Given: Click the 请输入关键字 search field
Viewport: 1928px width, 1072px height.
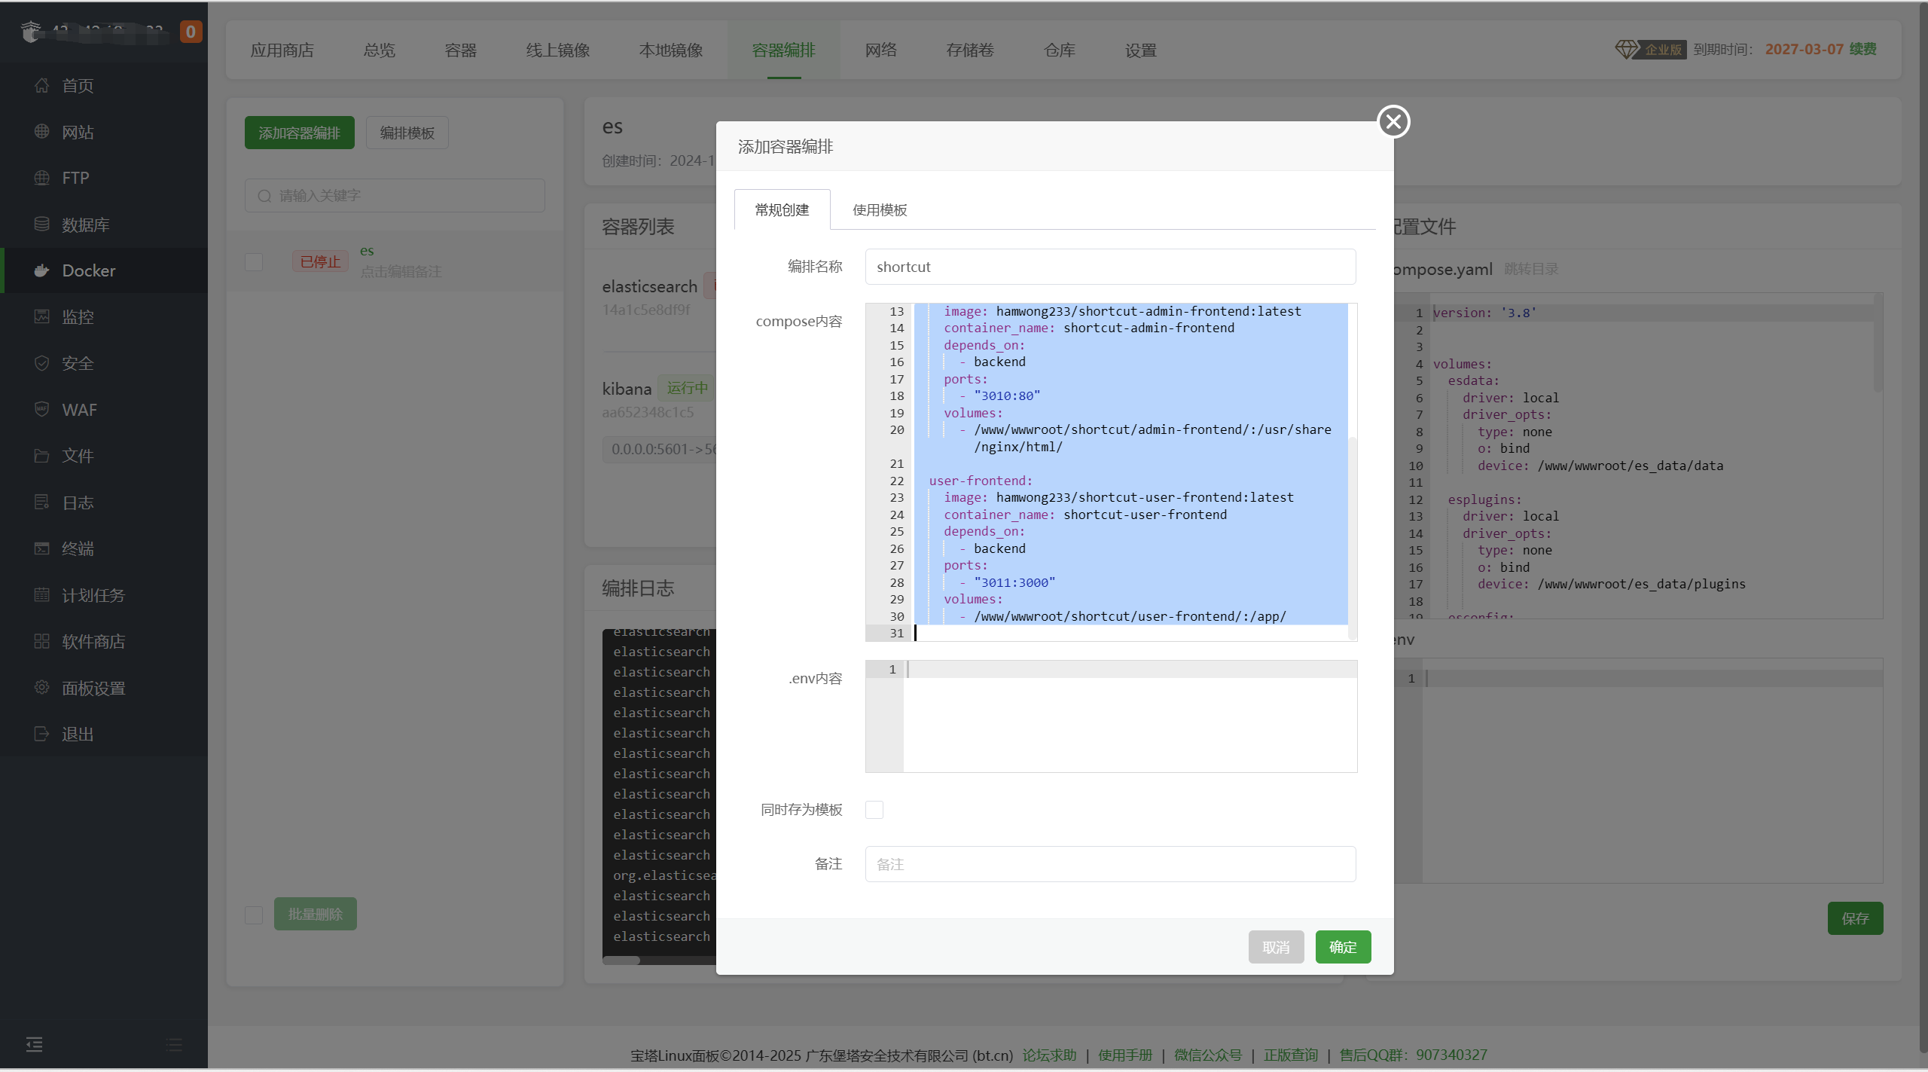Looking at the screenshot, I should (395, 196).
